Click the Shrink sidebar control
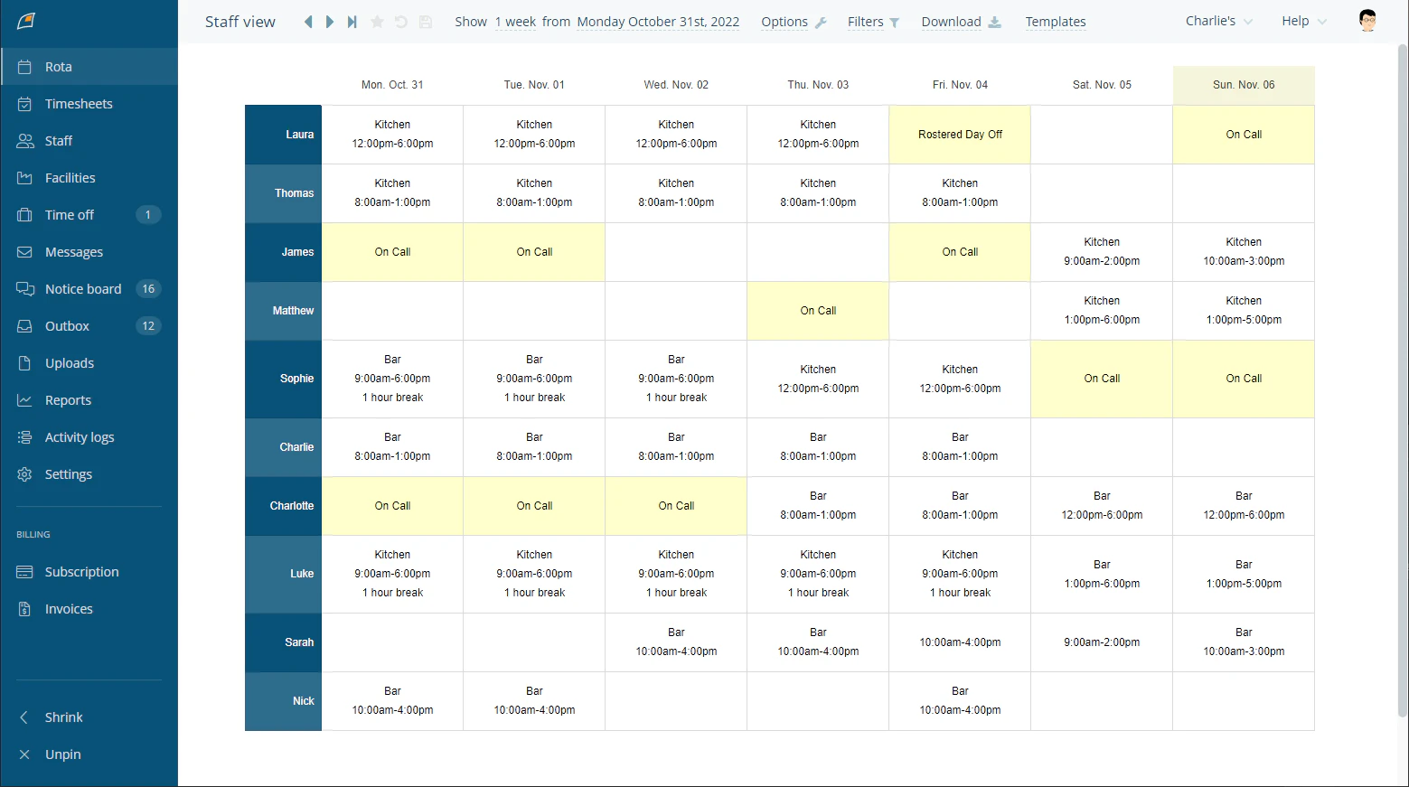Viewport: 1409px width, 787px height. pos(63,717)
